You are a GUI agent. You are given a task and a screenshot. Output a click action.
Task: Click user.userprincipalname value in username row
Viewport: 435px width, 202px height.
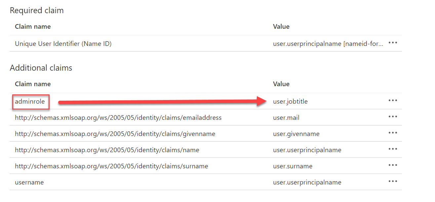(307, 182)
